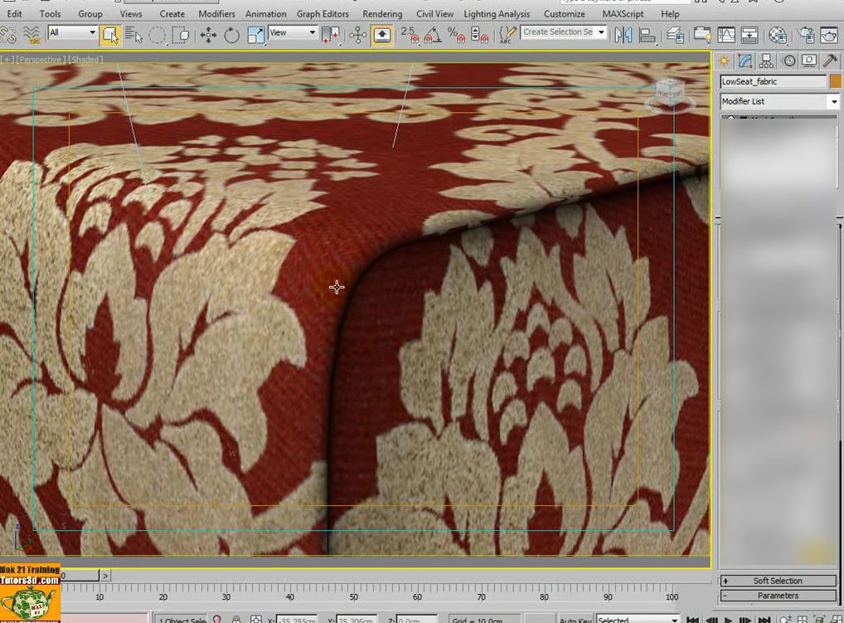Toggle Keyboard Shortcut Override
This screenshot has height=623, width=844.
[x=381, y=36]
